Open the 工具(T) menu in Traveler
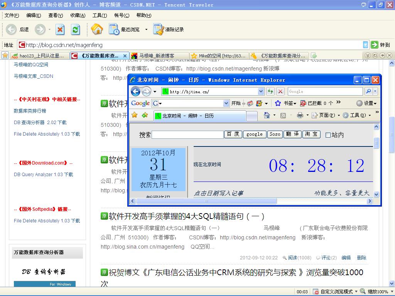 (x=100, y=15)
